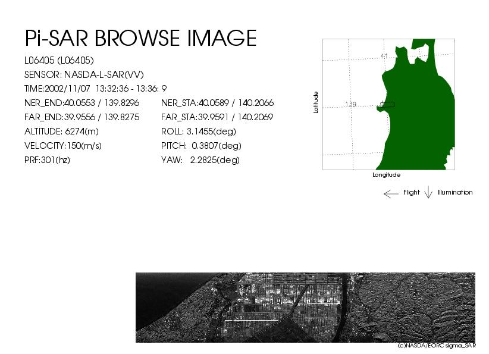The image size is (489, 354).
Task: Select NER_STA:40.0589 / 140.2066 value
Action: (217, 103)
